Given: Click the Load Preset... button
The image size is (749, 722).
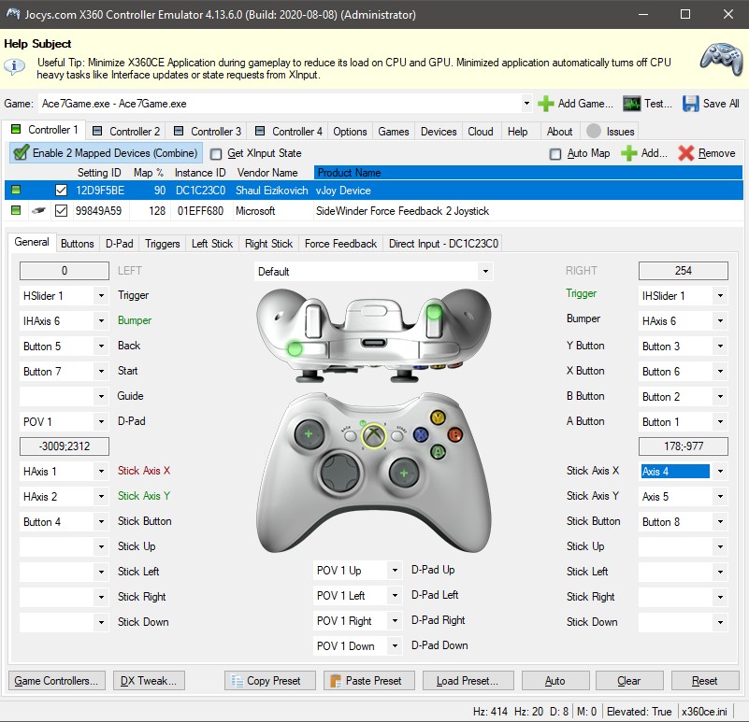Looking at the screenshot, I should (x=468, y=681).
